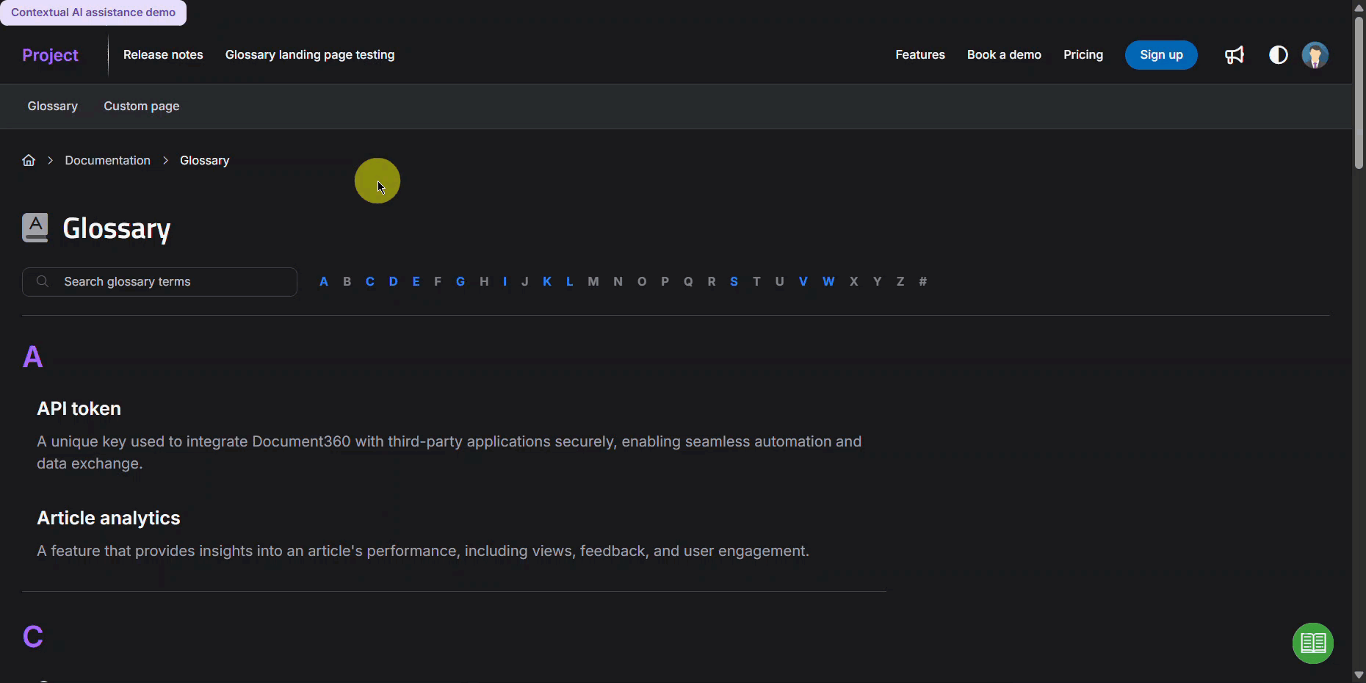Click the Glossary heading book icon
Image resolution: width=1366 pixels, height=683 pixels.
coord(35,228)
